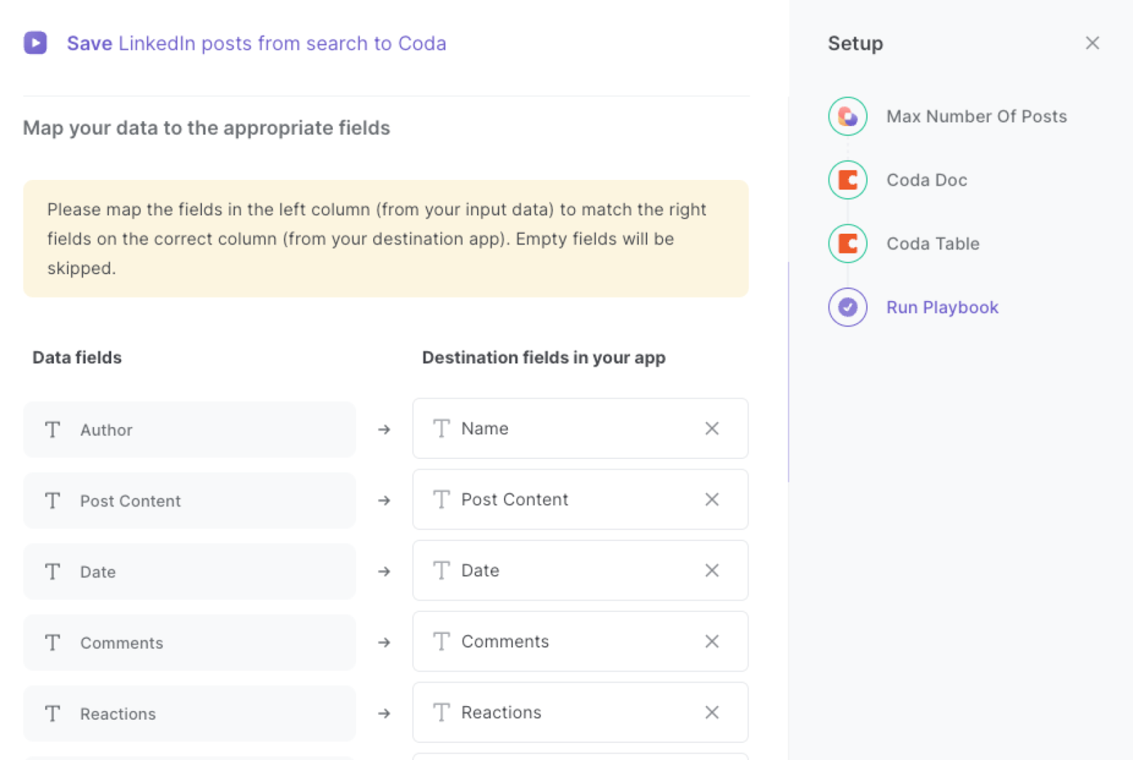
Task: Select the Author data field
Action: 189,430
